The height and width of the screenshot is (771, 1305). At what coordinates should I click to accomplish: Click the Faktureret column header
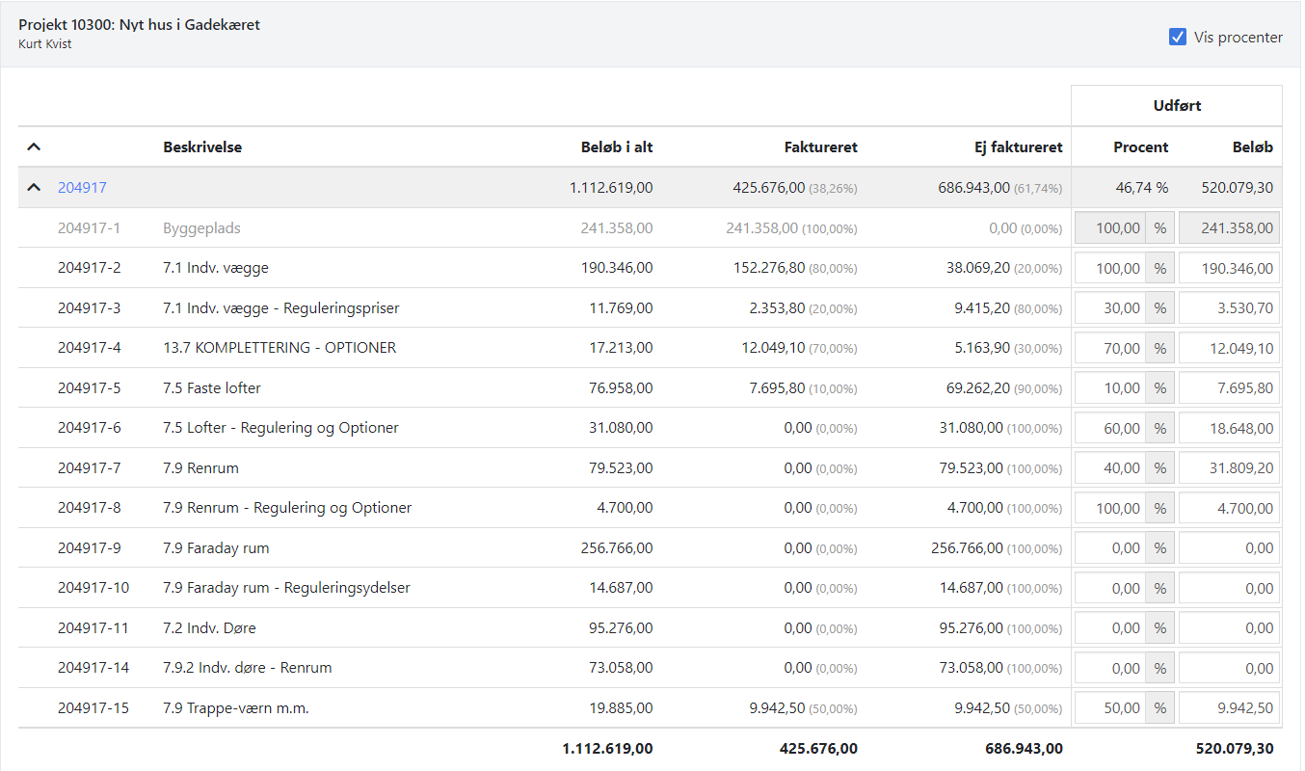coord(820,147)
